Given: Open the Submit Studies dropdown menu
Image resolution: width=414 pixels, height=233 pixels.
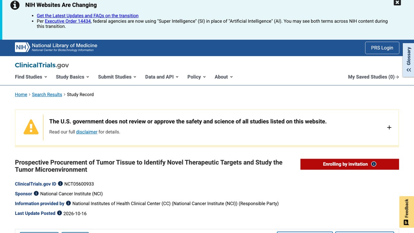Looking at the screenshot, I should (x=117, y=77).
